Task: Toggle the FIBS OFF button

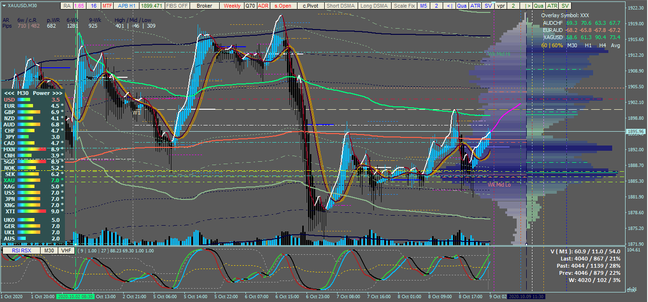Action: click(x=177, y=6)
